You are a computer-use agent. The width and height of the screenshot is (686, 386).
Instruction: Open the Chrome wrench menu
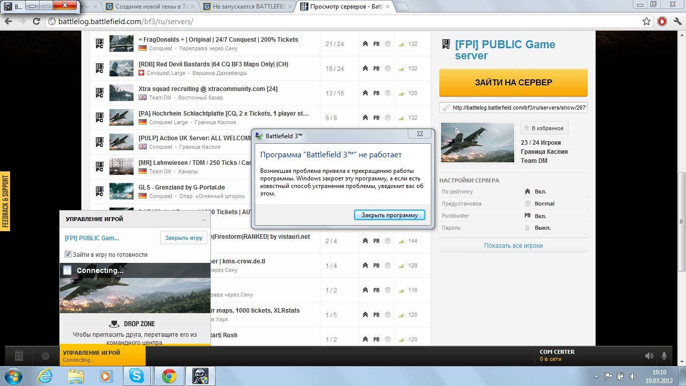coord(677,22)
